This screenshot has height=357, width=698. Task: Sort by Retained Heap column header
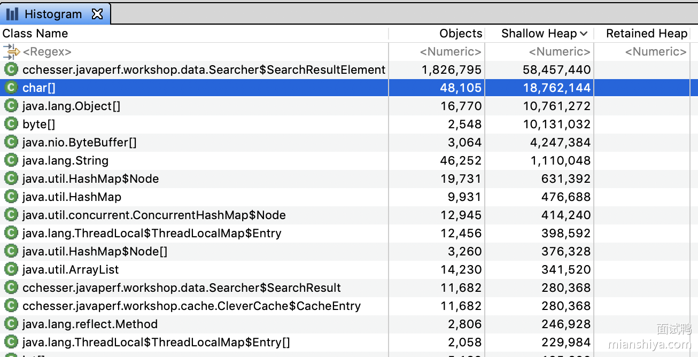646,34
